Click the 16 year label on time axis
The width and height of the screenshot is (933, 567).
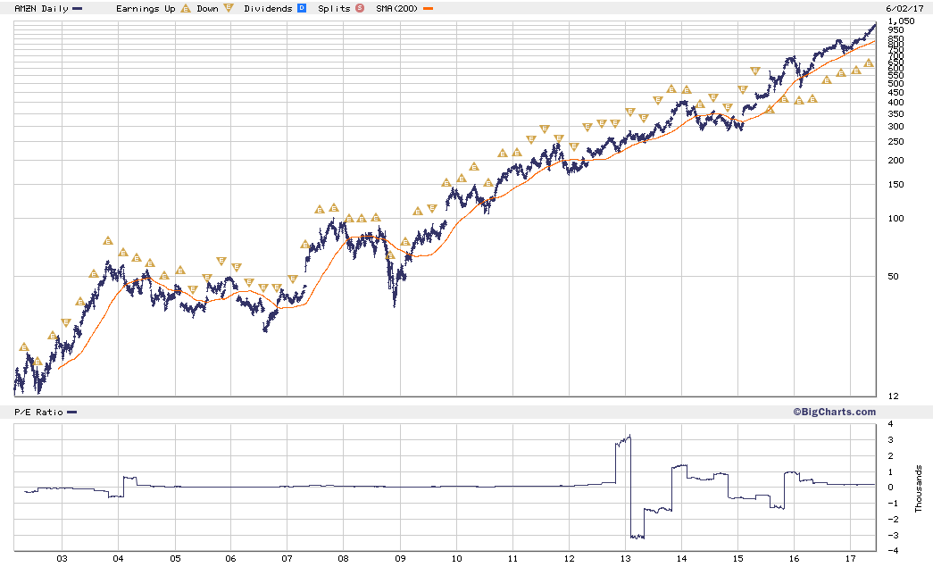click(794, 559)
